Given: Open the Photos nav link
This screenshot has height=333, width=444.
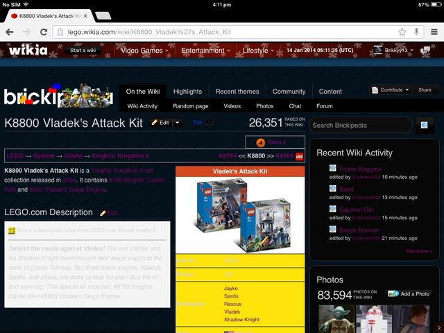Looking at the screenshot, I should (x=265, y=106).
